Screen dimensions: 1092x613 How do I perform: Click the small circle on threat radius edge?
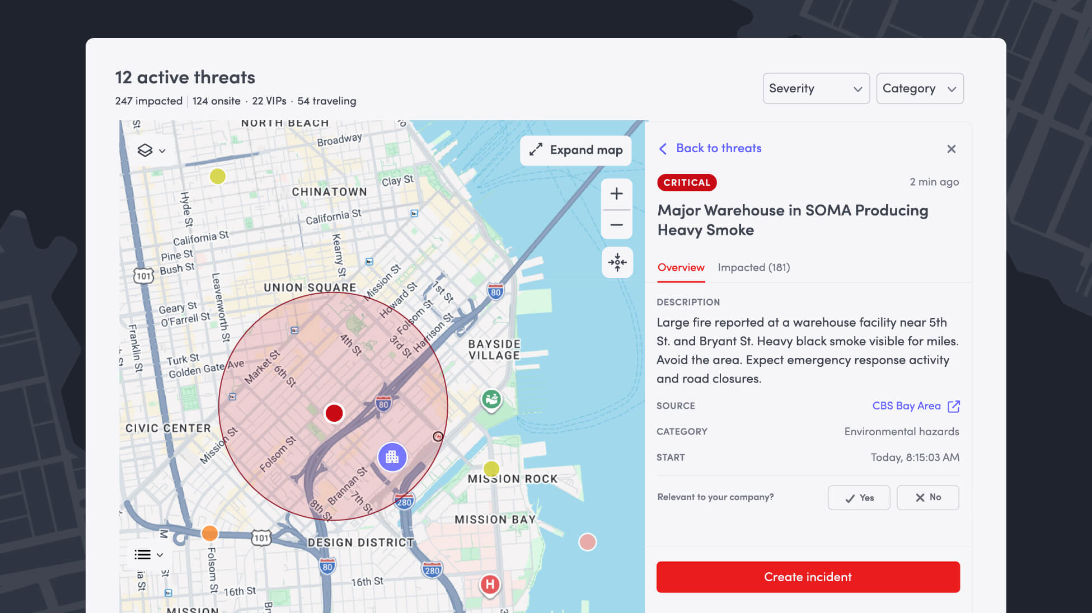438,436
